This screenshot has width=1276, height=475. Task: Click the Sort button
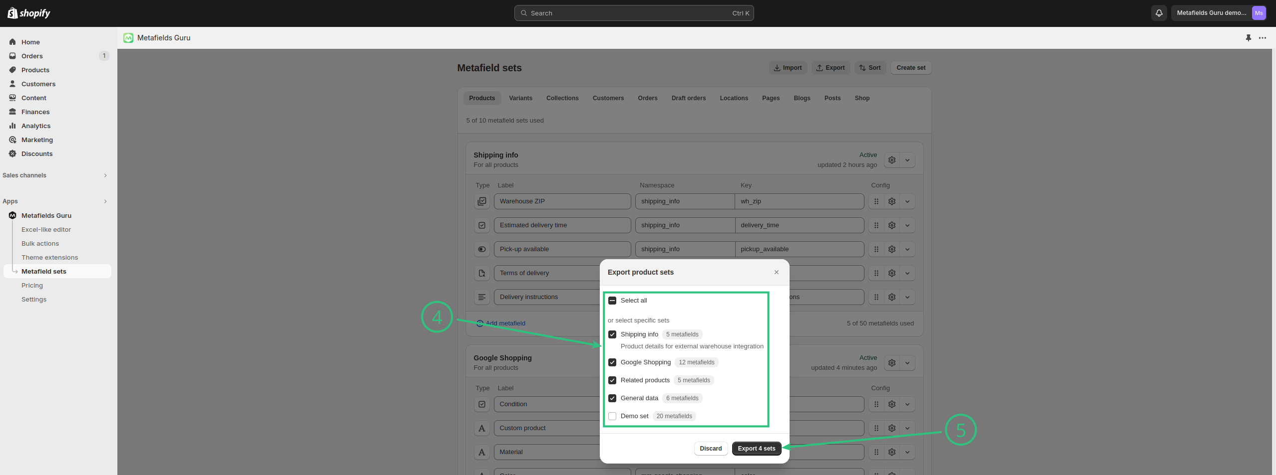(870, 68)
